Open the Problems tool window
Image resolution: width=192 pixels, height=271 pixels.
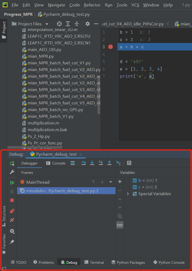click(x=44, y=262)
